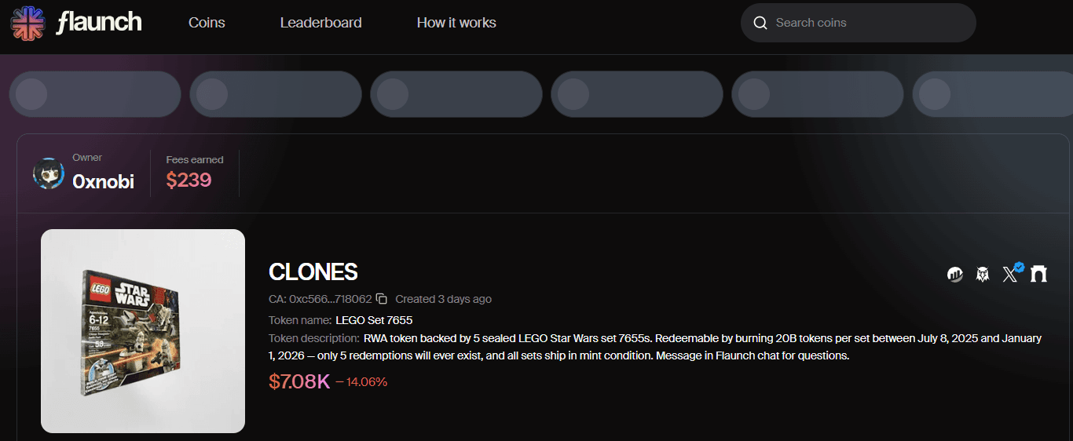Open the bar chart analytics icon
The width and height of the screenshot is (1073, 441).
955,274
